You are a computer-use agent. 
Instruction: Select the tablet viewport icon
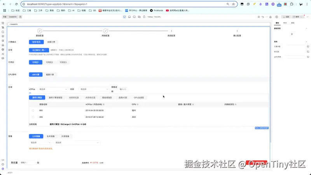134,17
